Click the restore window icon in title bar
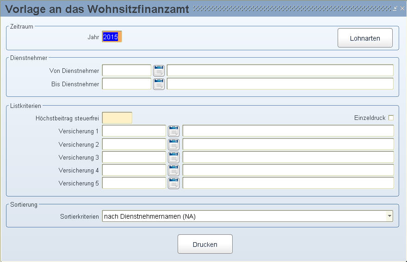The height and width of the screenshot is (262, 407). point(395,8)
